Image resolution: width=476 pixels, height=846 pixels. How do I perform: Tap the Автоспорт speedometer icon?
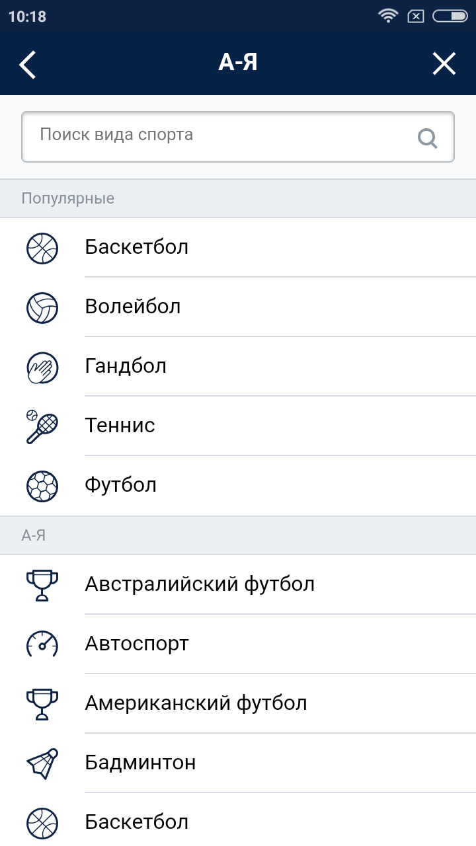click(42, 644)
